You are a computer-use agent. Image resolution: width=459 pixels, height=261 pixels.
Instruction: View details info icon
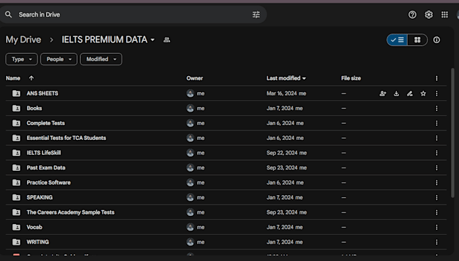pos(437,40)
